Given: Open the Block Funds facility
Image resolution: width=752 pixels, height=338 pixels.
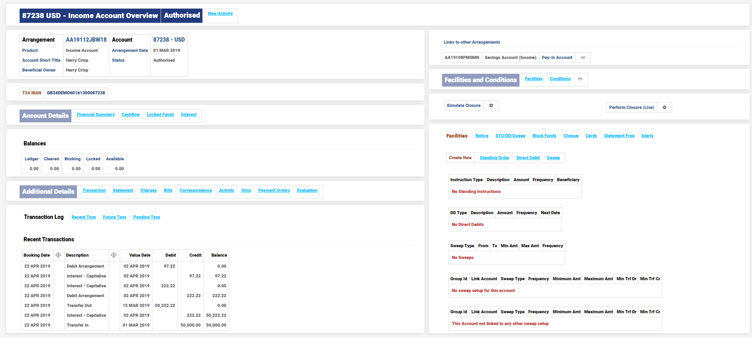Looking at the screenshot, I should [x=544, y=136].
